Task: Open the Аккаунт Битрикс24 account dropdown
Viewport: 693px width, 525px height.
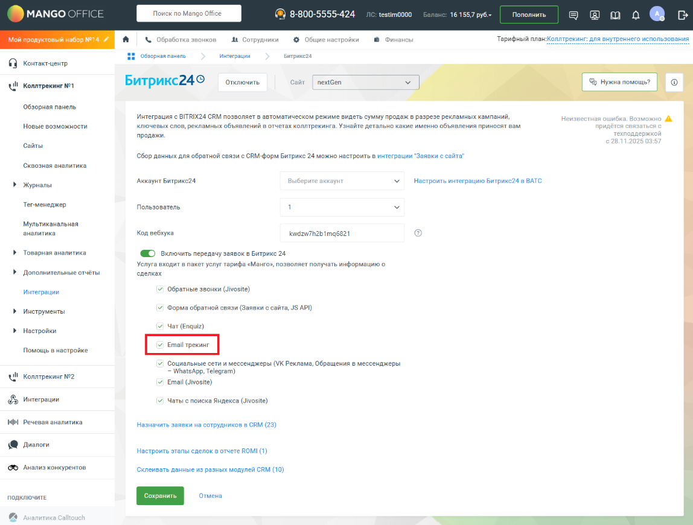Action: [342, 180]
